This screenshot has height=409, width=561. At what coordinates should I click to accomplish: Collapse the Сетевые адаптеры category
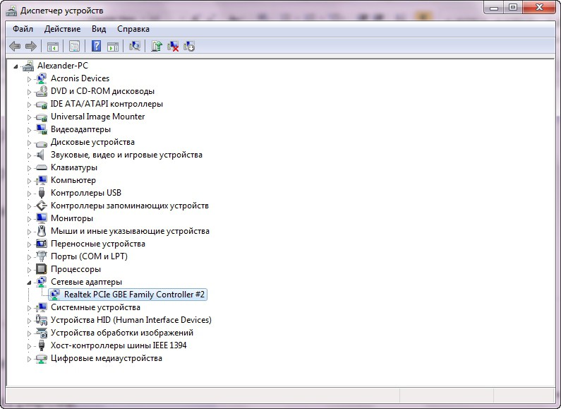point(30,282)
